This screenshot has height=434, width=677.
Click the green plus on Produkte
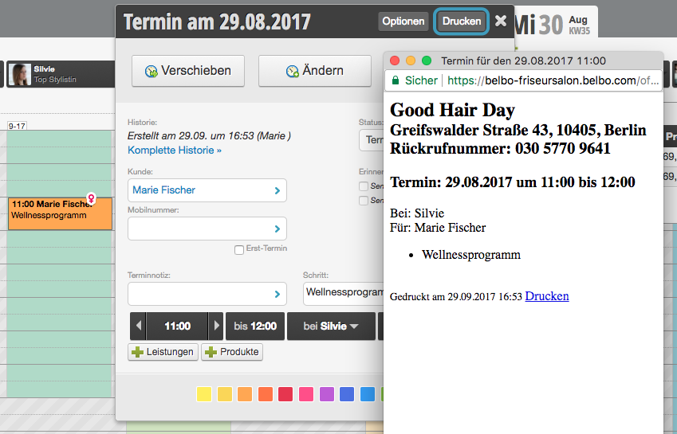click(x=211, y=352)
